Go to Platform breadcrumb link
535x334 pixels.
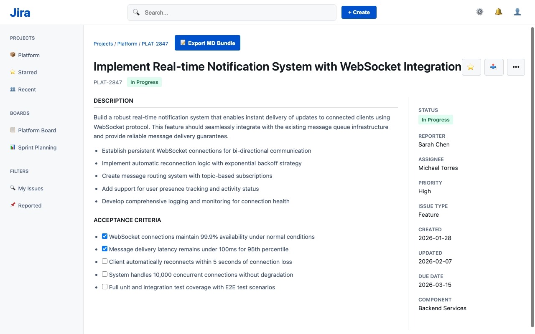click(x=127, y=43)
